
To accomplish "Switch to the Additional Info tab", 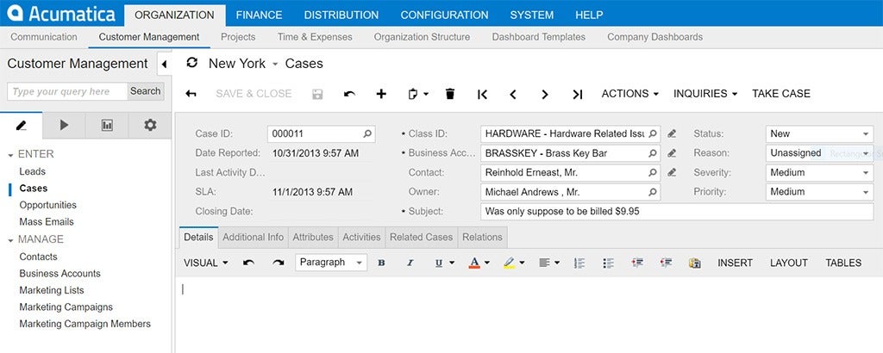I will pyautogui.click(x=253, y=238).
